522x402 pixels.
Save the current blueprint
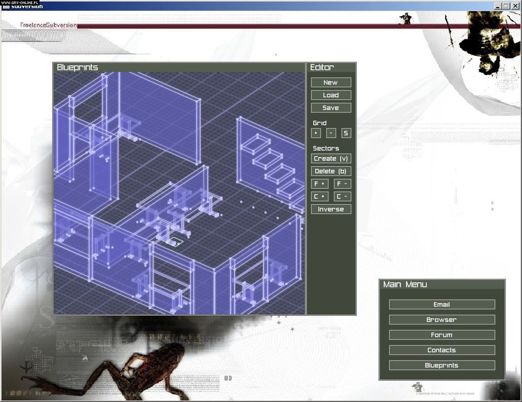(x=331, y=108)
